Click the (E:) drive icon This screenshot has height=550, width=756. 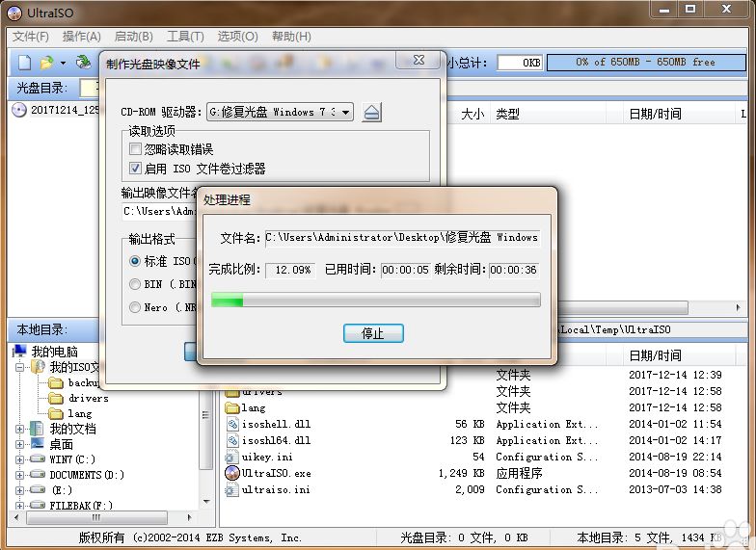coord(38,489)
